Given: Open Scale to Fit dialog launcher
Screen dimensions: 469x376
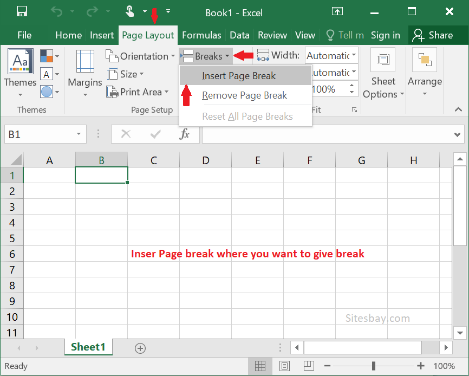Looking at the screenshot, I should pos(354,110).
